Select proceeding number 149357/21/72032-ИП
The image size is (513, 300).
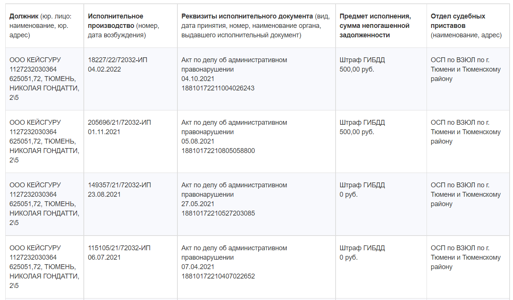119,185
